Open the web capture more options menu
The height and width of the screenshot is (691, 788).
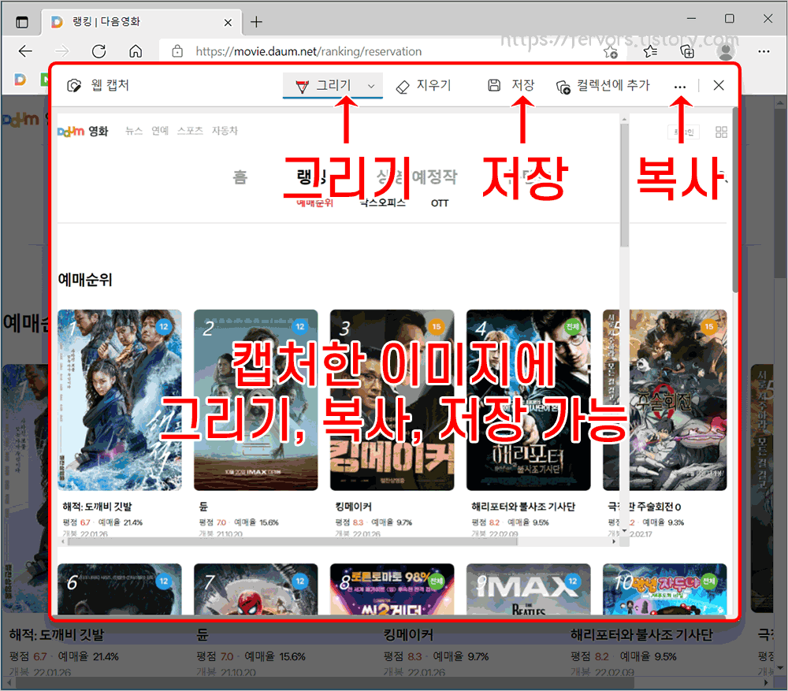click(x=680, y=87)
